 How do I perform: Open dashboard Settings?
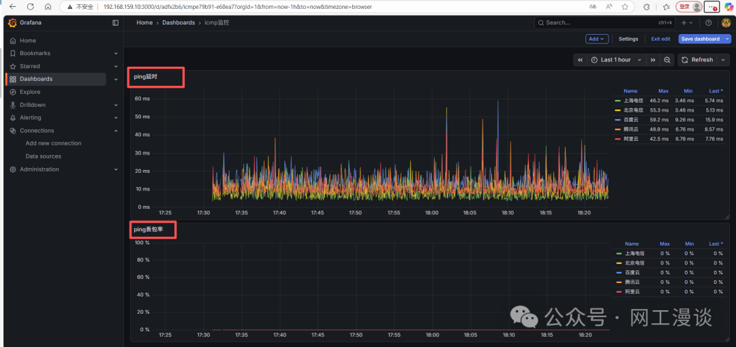click(628, 39)
